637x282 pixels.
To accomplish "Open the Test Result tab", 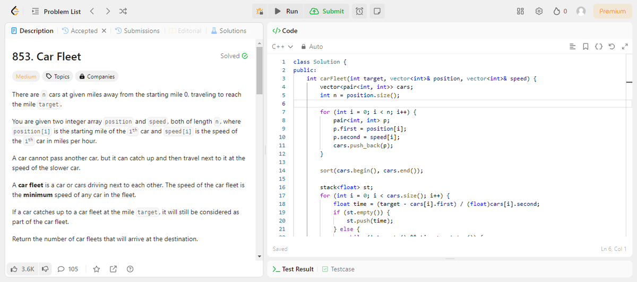I will (x=293, y=269).
